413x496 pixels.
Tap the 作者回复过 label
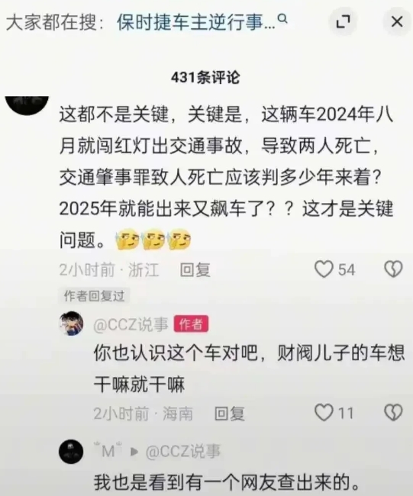[94, 296]
